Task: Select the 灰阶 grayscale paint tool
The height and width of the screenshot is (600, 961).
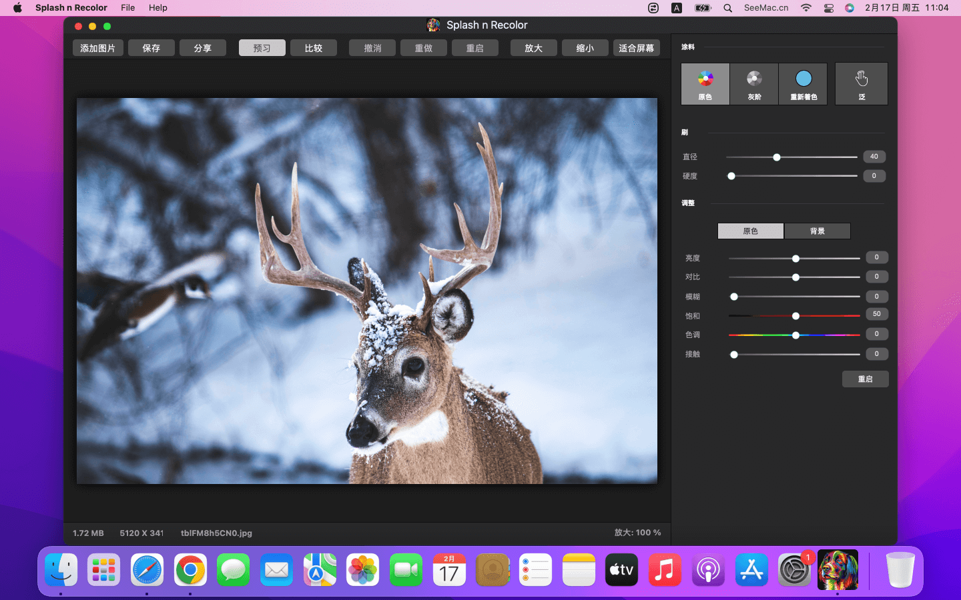Action: [x=754, y=83]
